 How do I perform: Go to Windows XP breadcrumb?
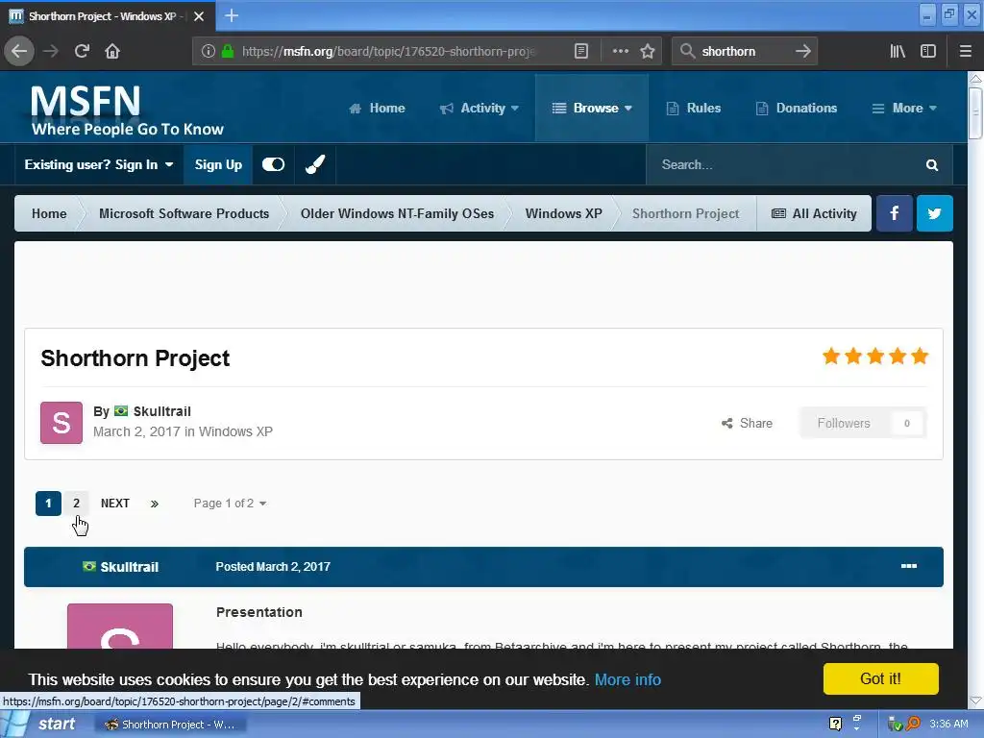(x=563, y=213)
